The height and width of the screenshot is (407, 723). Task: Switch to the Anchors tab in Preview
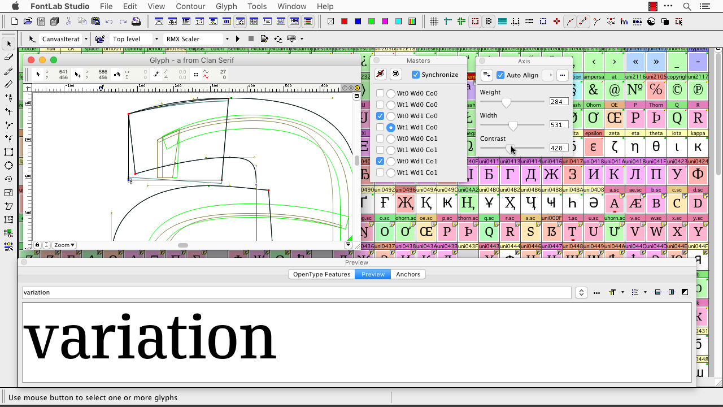pyautogui.click(x=408, y=274)
